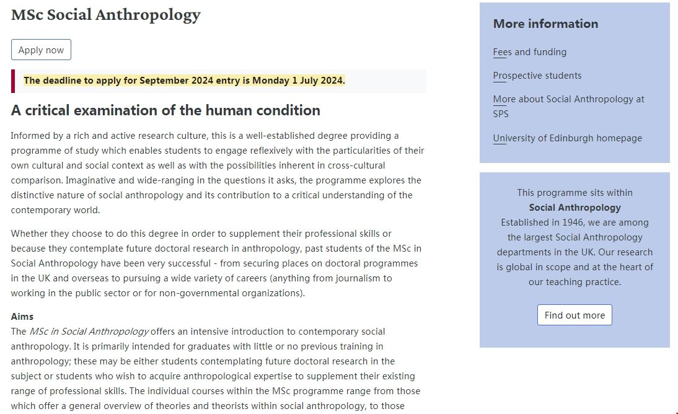Click the MSc Social Anthropology page title

(106, 15)
